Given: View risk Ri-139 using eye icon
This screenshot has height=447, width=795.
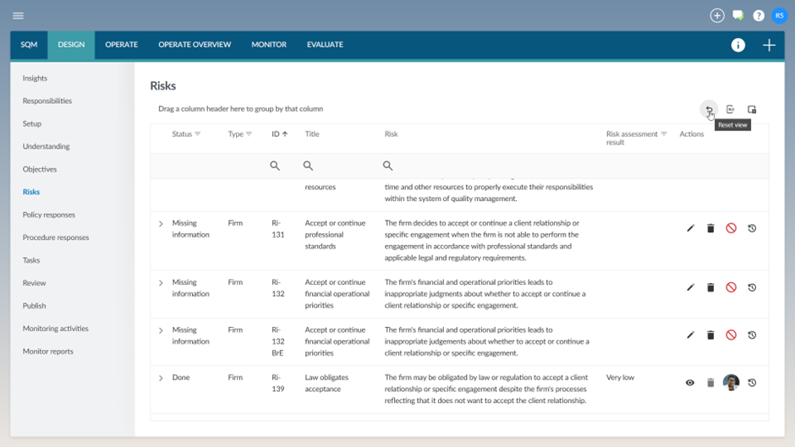Looking at the screenshot, I should click(690, 383).
